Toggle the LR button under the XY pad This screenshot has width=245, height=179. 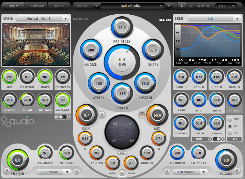tap(122, 153)
